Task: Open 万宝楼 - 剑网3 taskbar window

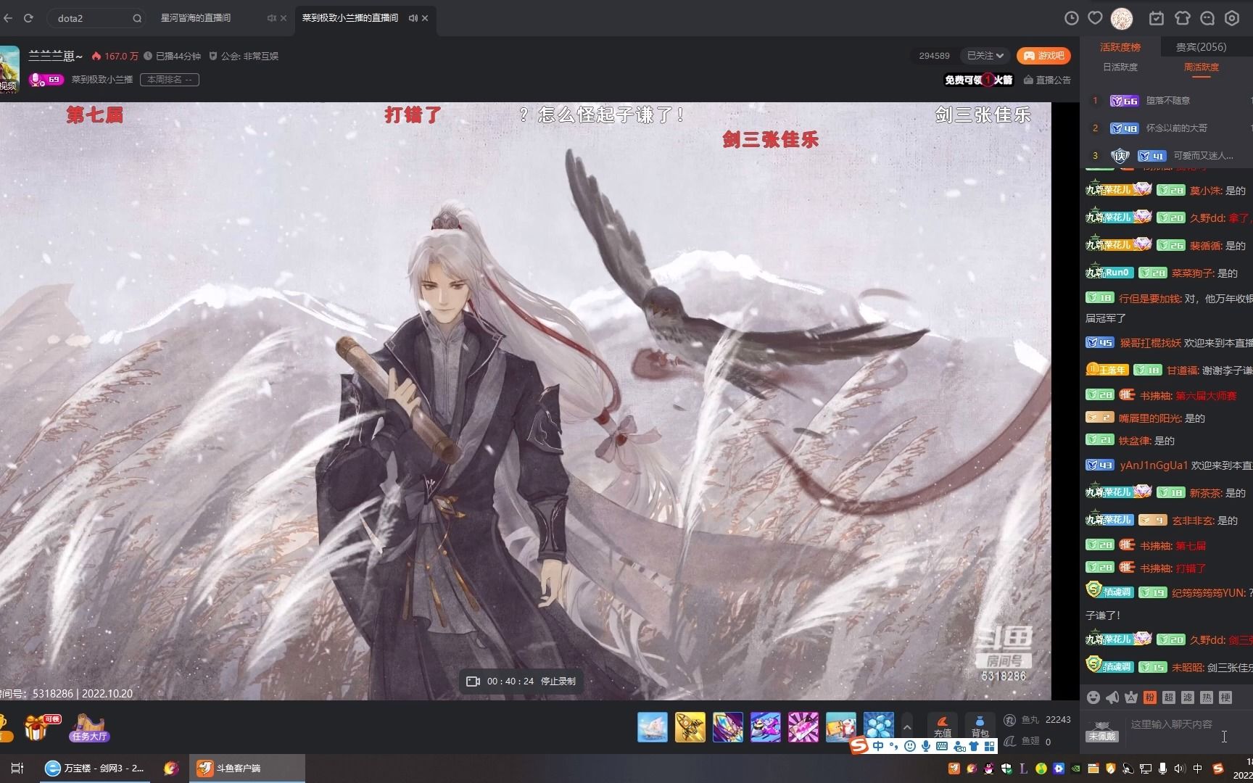Action: click(x=96, y=768)
